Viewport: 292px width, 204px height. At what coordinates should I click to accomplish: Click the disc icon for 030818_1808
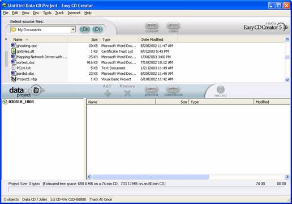5,102
